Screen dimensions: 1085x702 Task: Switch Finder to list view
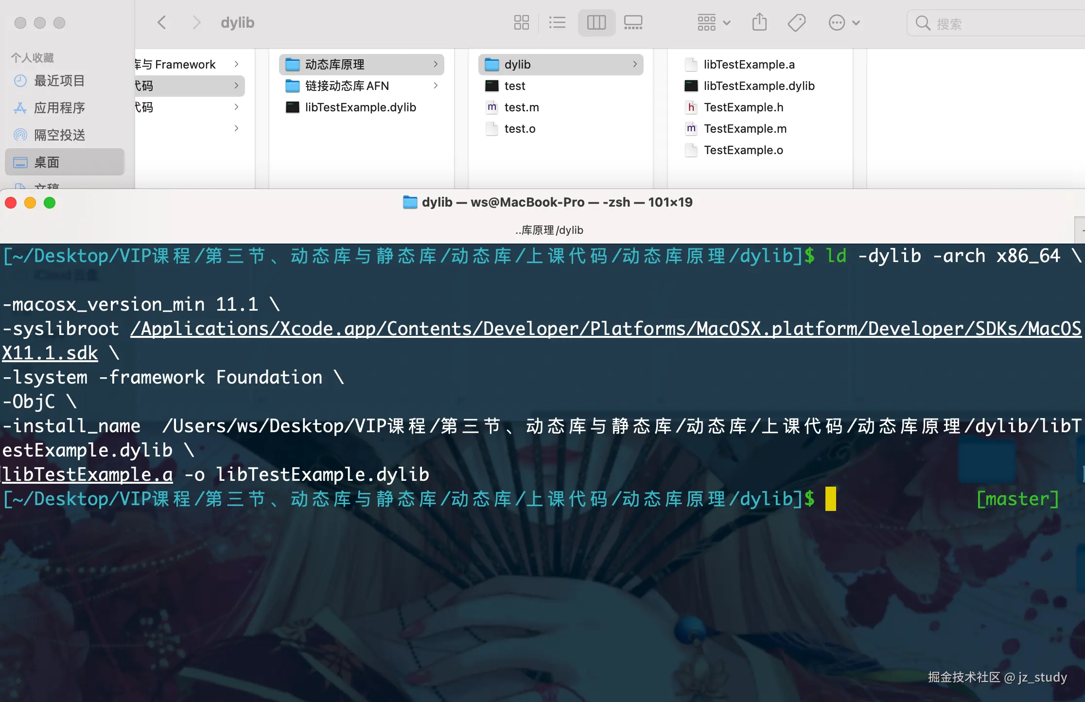(557, 22)
